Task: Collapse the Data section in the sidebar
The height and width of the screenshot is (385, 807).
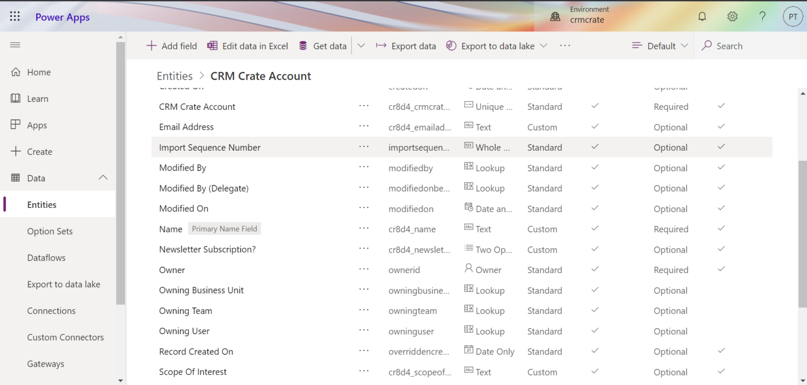Action: point(103,178)
